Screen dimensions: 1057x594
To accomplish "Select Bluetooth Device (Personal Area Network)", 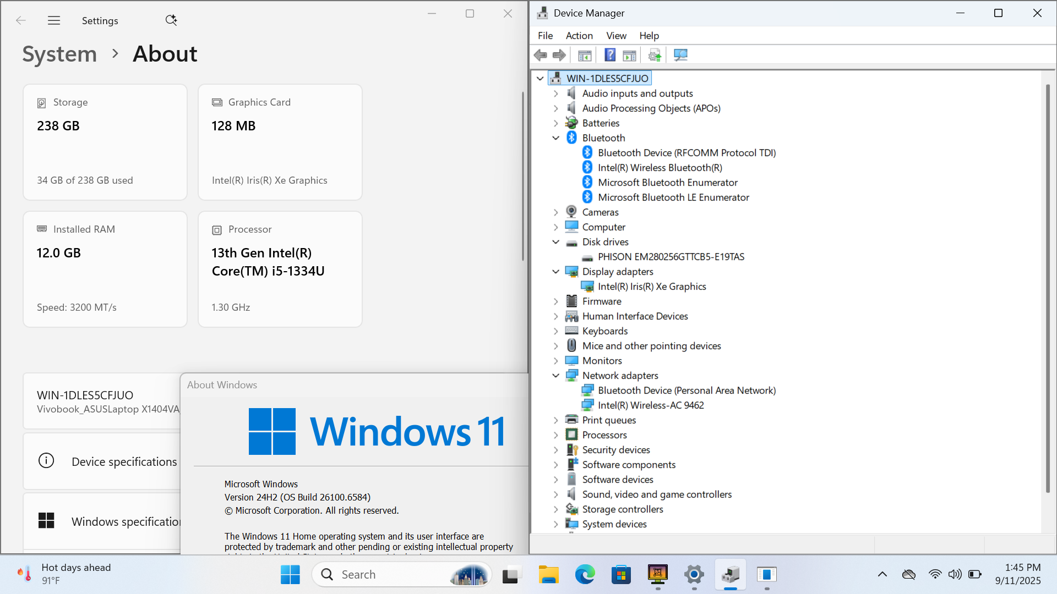I will pos(686,391).
